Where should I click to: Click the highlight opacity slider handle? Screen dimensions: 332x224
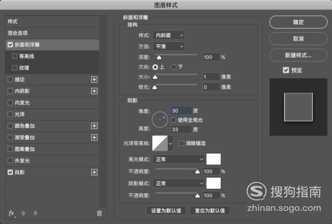pyautogui.click(x=197, y=172)
